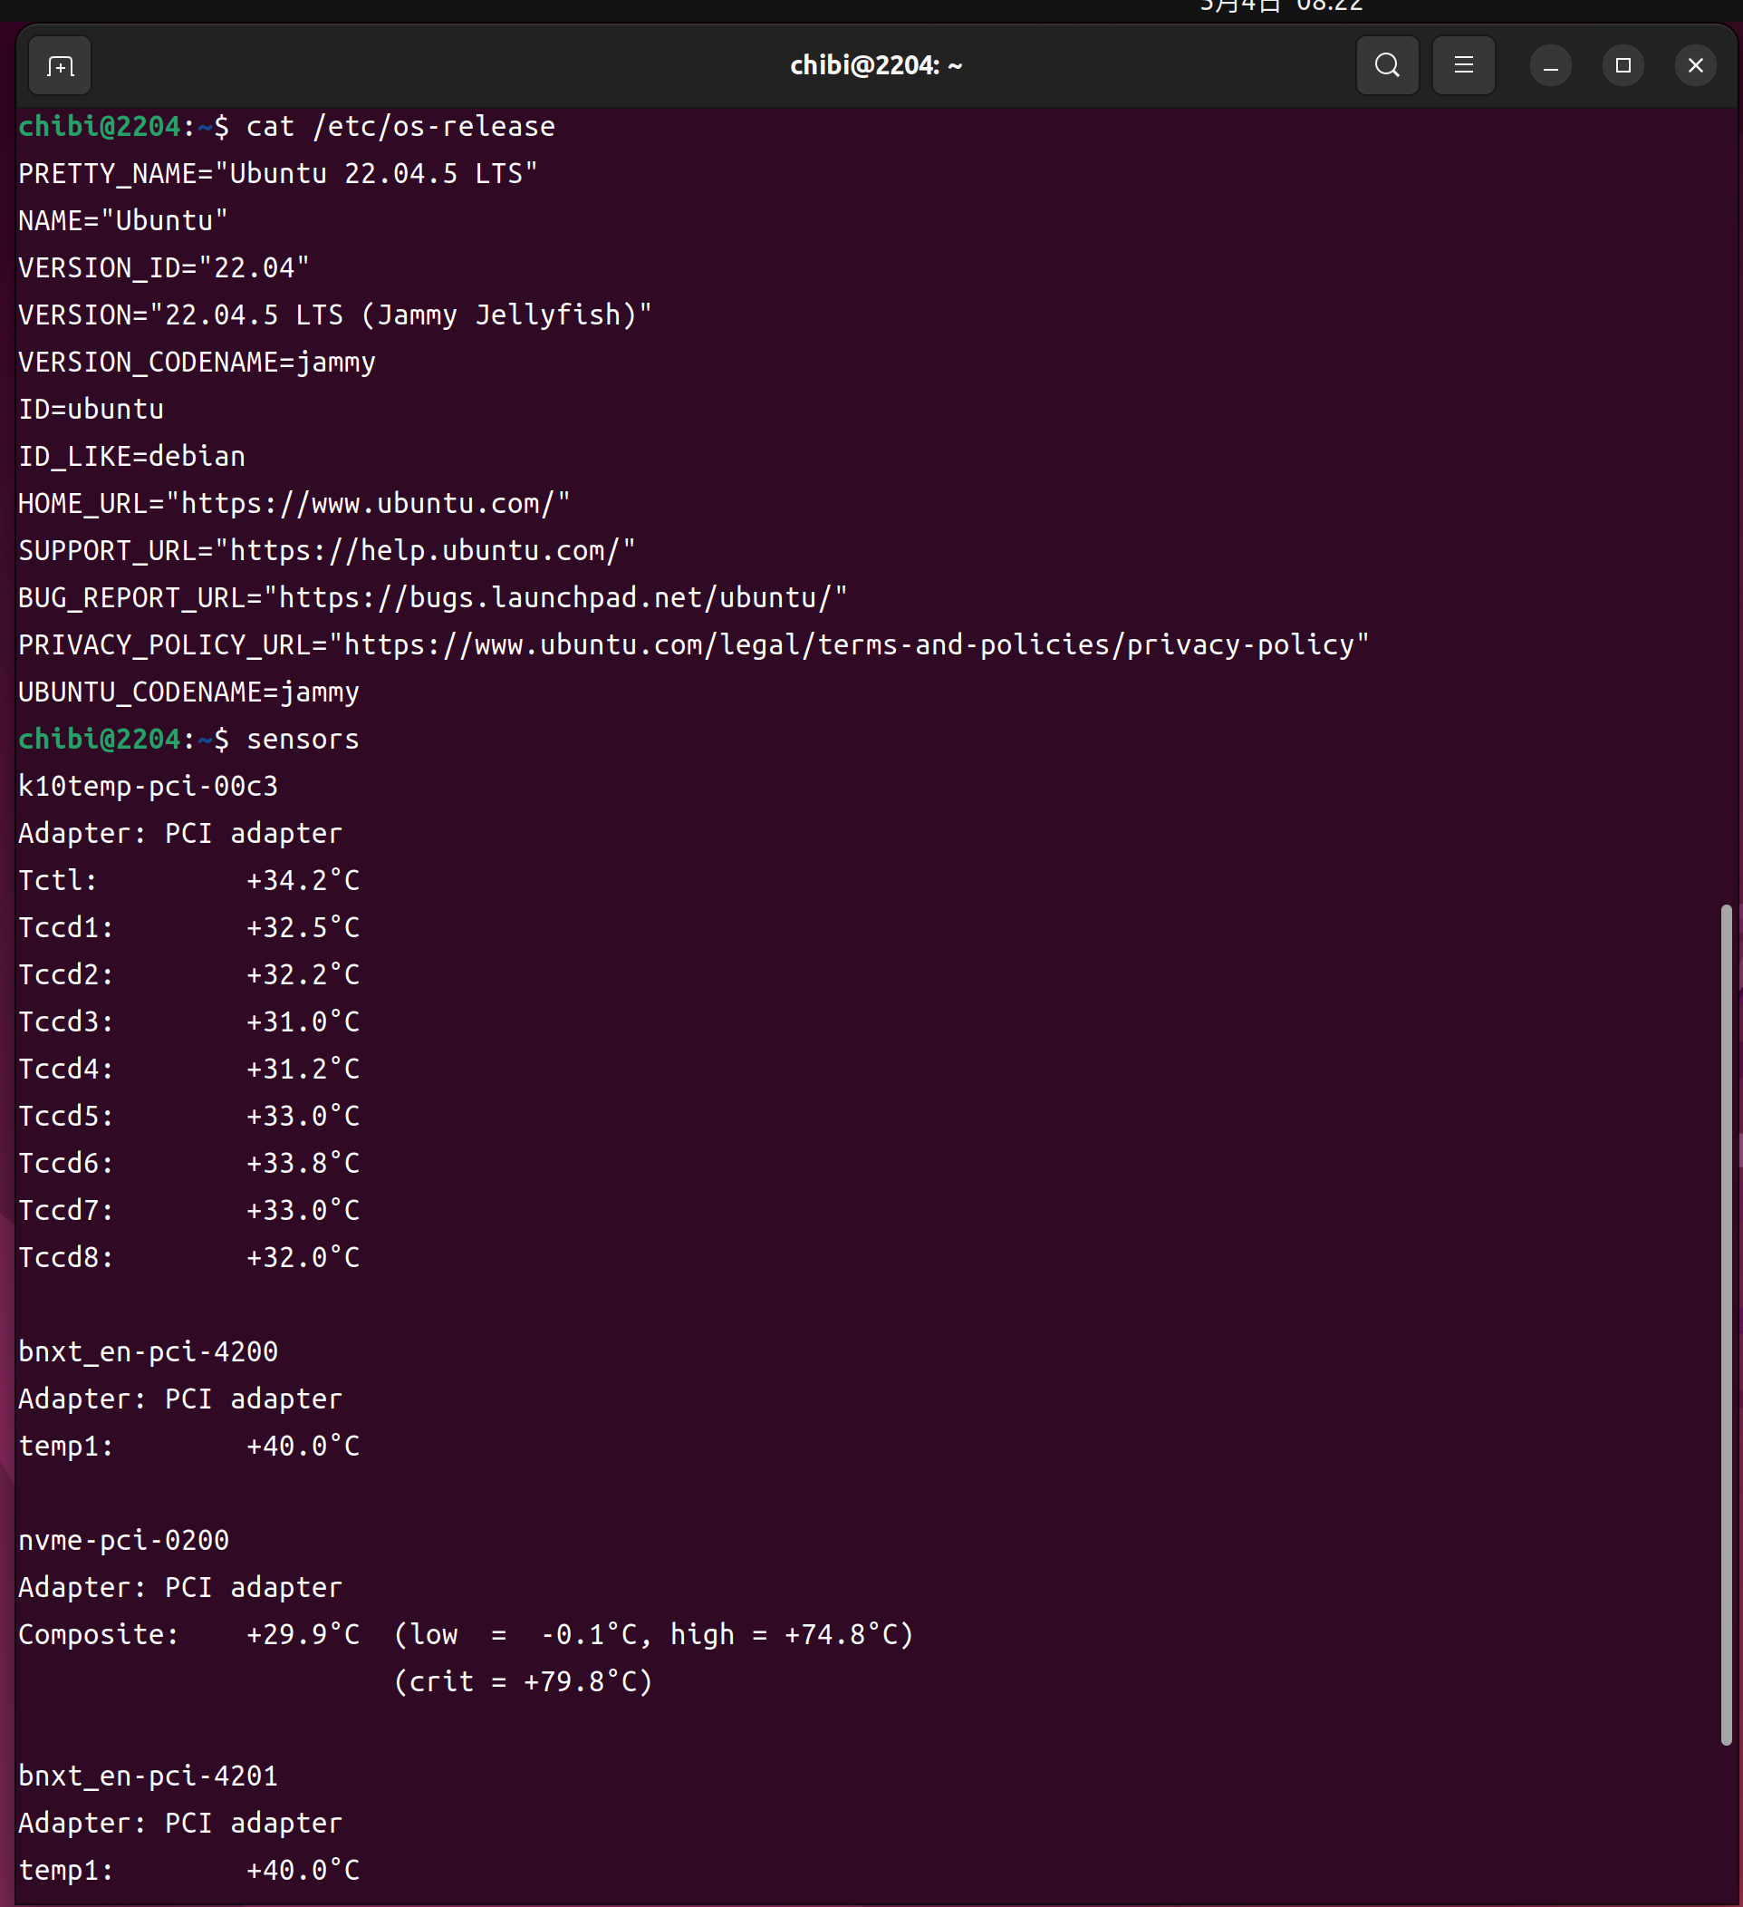
Task: Click the 'cat /etc/os-release' command text
Action: (x=400, y=127)
